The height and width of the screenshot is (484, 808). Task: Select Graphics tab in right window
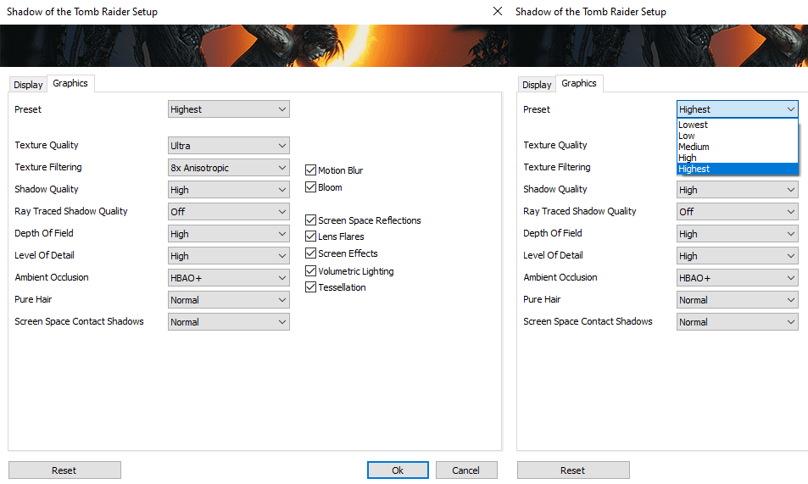coord(579,83)
